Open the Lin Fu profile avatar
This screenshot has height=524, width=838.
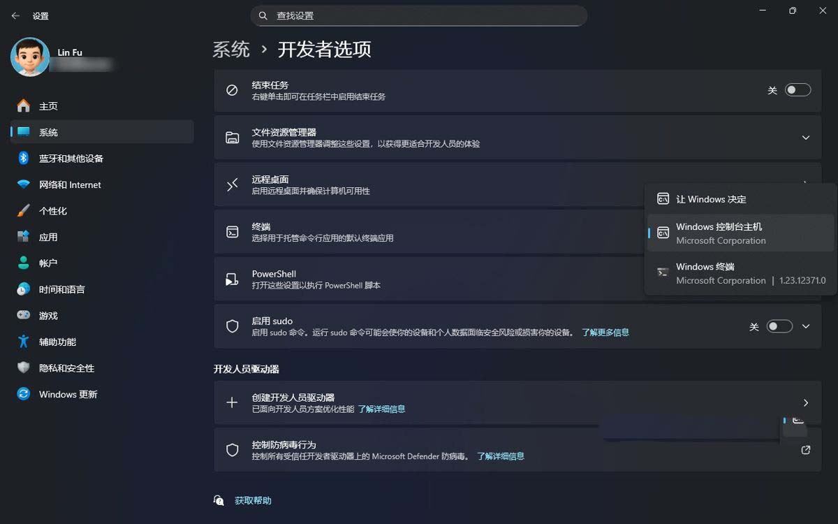(x=30, y=57)
